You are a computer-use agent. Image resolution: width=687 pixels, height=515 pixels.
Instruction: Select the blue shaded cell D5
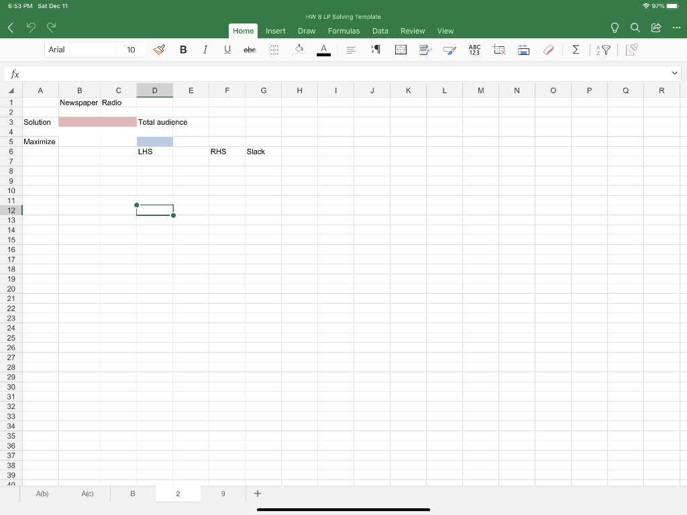155,141
